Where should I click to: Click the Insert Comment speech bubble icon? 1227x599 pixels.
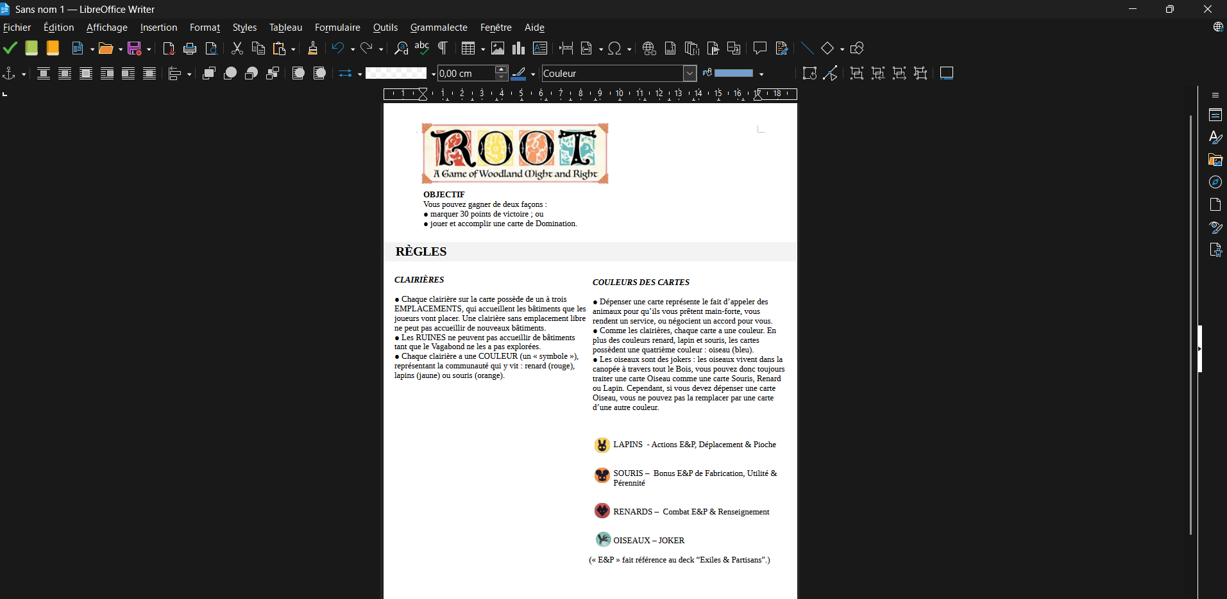point(759,49)
